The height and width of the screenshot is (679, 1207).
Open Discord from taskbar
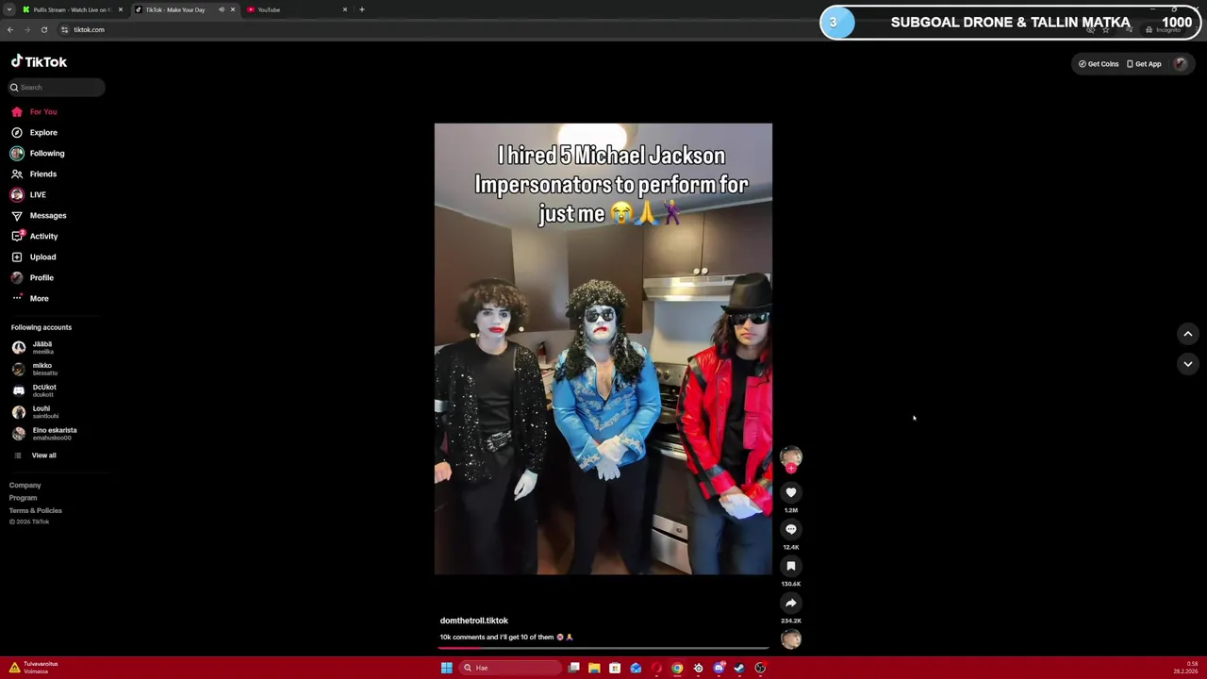(719, 668)
